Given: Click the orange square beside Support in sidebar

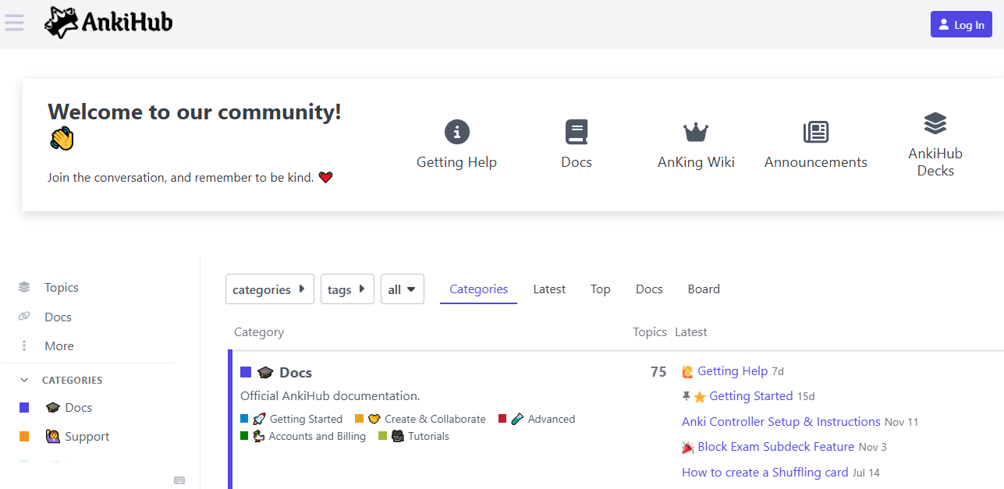Looking at the screenshot, I should click(x=24, y=437).
